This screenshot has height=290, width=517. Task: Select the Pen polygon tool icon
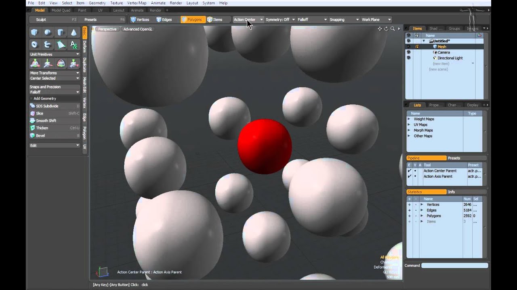point(61,45)
